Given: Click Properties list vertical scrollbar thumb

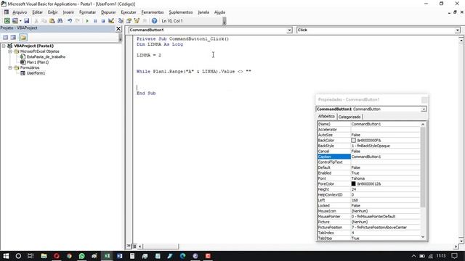Looking at the screenshot, I should (423, 167).
